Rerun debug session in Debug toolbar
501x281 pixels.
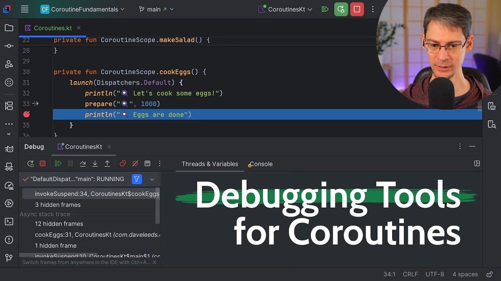[x=31, y=164]
